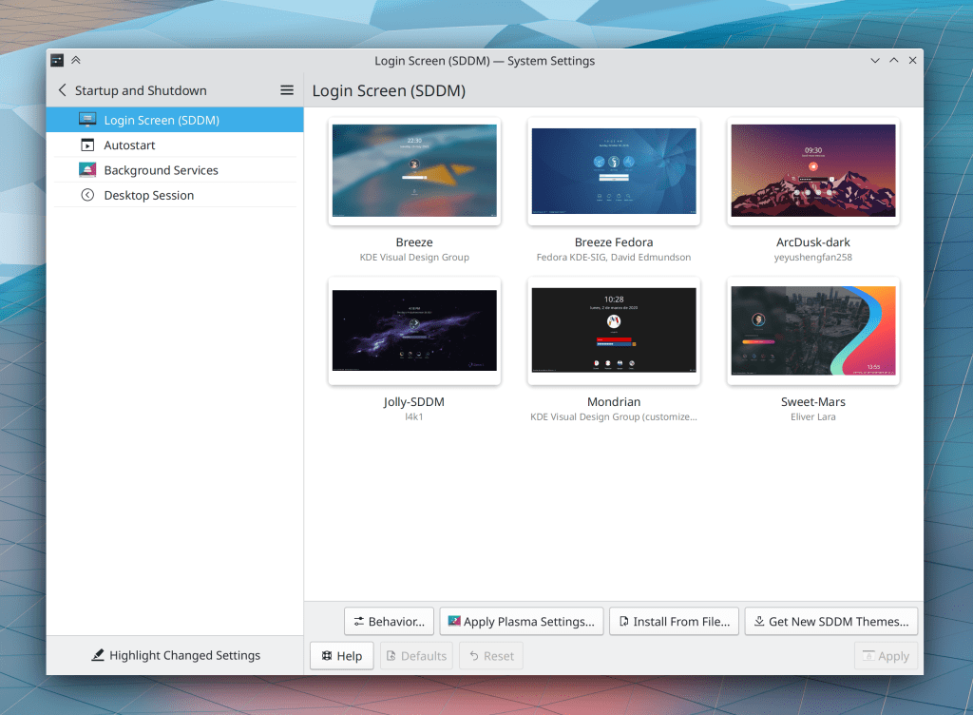Choose the ArcDusk-dark theme preview

[813, 171]
